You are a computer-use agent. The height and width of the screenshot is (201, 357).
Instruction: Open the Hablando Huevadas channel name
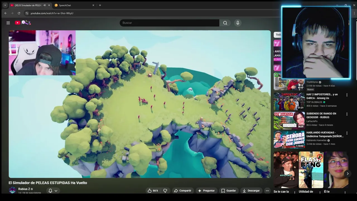pos(317,140)
